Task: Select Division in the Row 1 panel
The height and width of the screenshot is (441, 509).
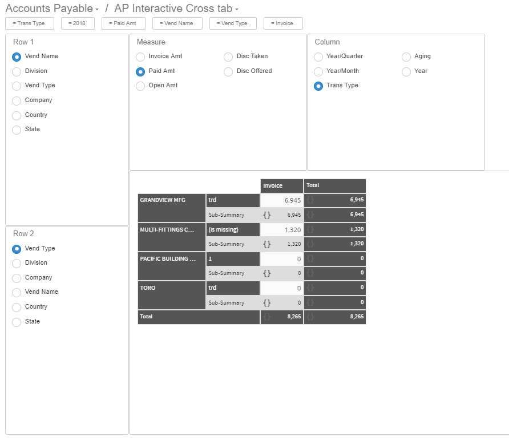Action: 17,71
